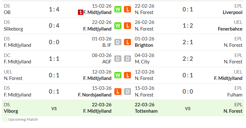This screenshot has width=246, height=128.
Task: Click green W badge for Silkeborg match
Action: click(118, 25)
